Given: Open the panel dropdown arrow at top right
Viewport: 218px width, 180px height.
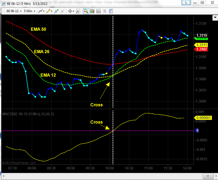Looking at the screenshot, I should click(x=215, y=18).
